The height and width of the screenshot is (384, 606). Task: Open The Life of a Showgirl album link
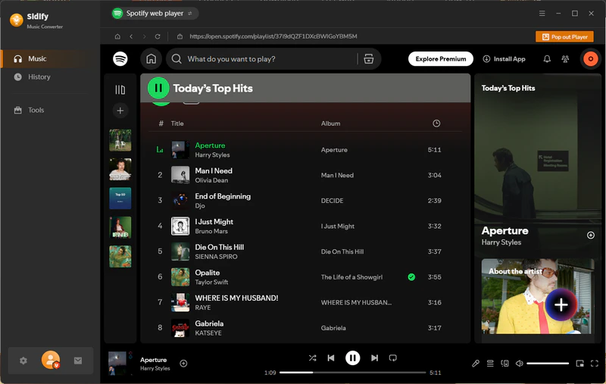coord(351,277)
